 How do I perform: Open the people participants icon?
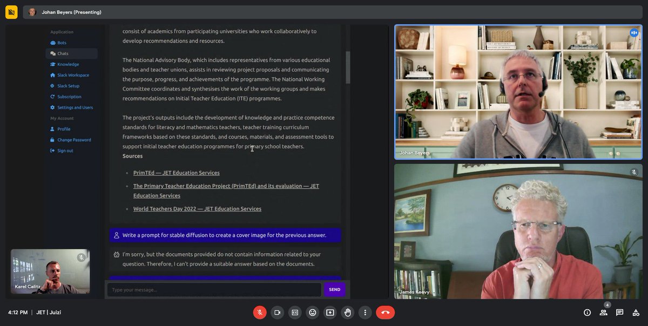coord(603,313)
